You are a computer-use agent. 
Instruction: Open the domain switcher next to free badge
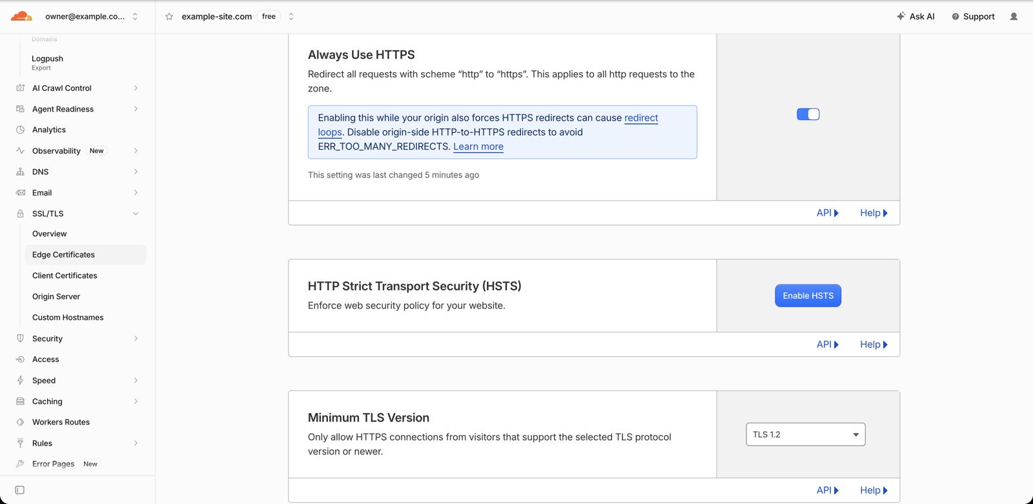pos(291,17)
